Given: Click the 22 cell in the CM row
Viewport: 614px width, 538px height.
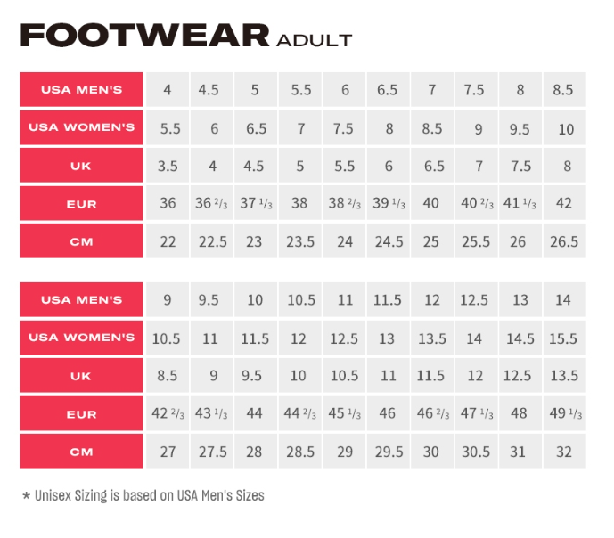Looking at the screenshot, I should [x=168, y=241].
